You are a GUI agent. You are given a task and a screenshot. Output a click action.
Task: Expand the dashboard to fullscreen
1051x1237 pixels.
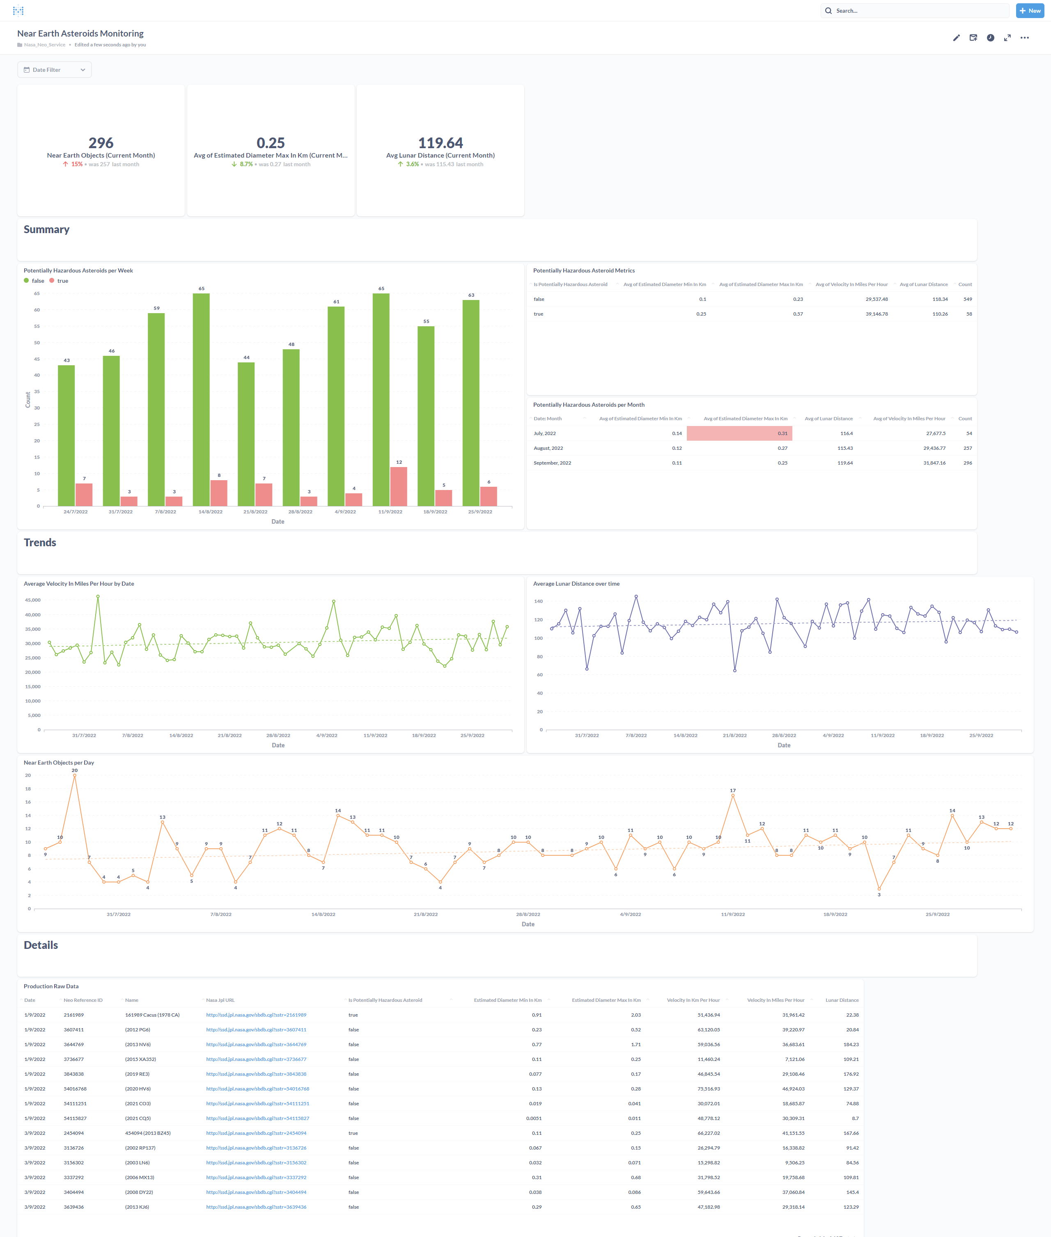(x=1007, y=37)
